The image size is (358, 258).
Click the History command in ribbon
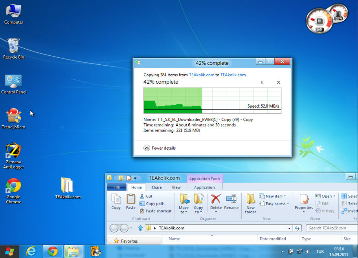[325, 211]
